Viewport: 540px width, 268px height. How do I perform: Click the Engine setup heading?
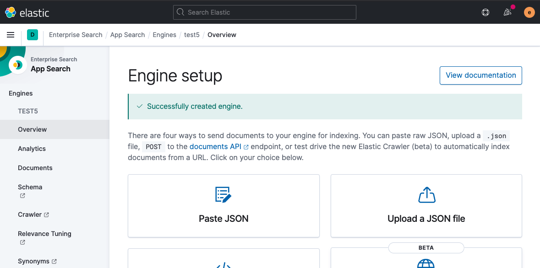coord(175,75)
